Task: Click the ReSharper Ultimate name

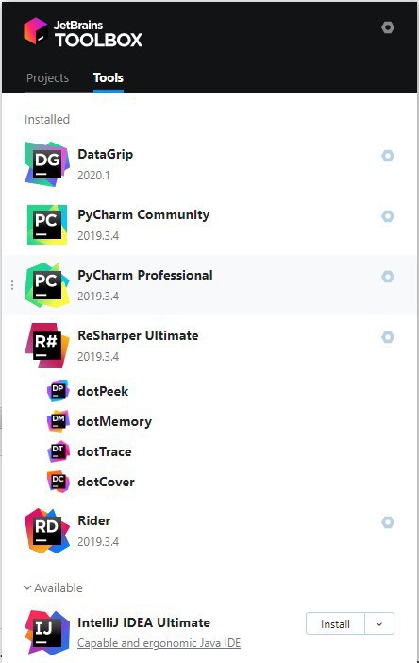Action: tap(138, 335)
